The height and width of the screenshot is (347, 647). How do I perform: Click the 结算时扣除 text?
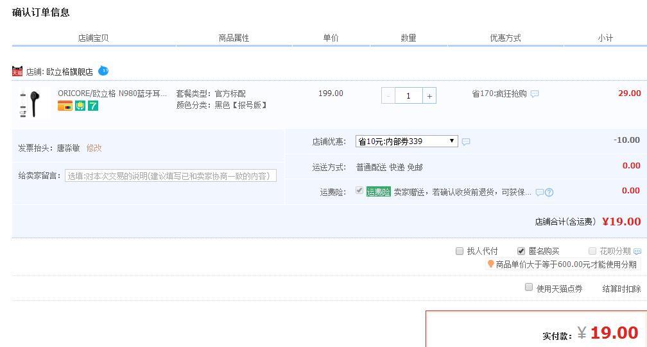[621, 289]
